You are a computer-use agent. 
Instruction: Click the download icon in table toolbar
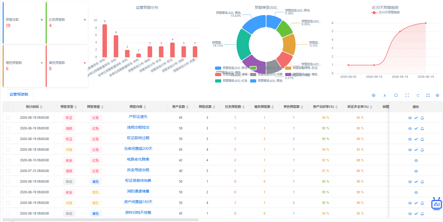385,95
